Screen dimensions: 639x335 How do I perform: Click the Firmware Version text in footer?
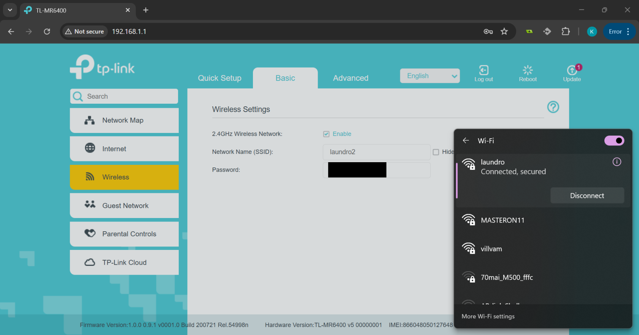[164, 325]
